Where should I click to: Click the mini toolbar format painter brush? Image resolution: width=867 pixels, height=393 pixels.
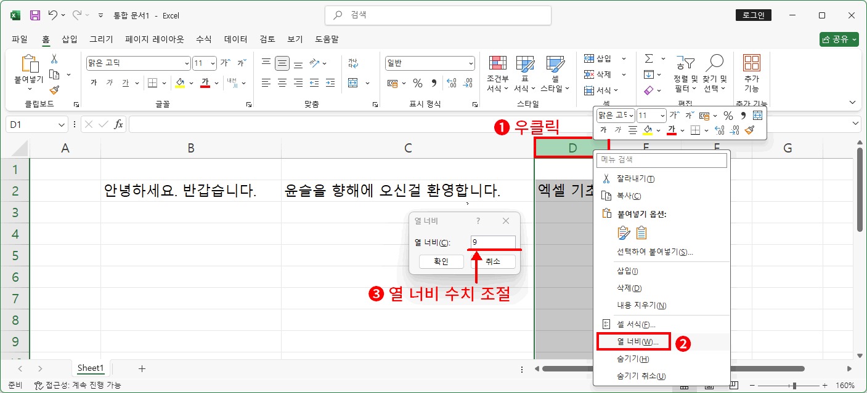coord(749,130)
